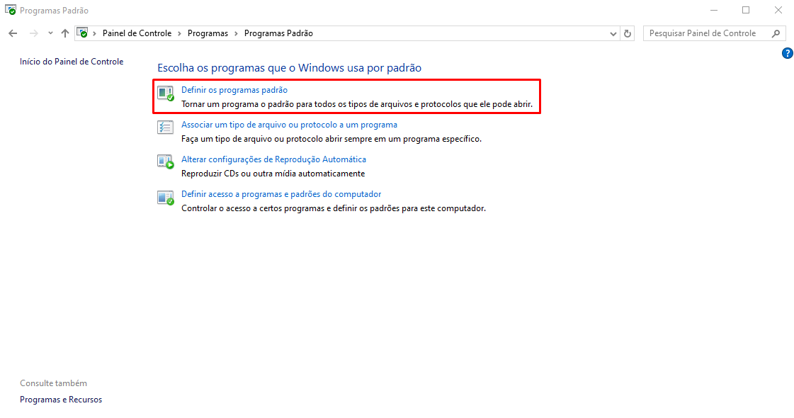Open the recent locations dropdown arrow
Screen dimensions: 794x418
point(50,33)
